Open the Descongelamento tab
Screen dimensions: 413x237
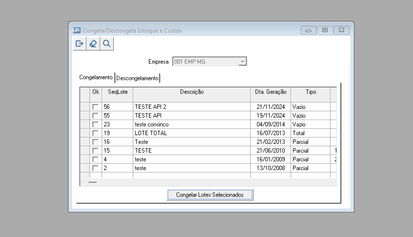(x=137, y=78)
